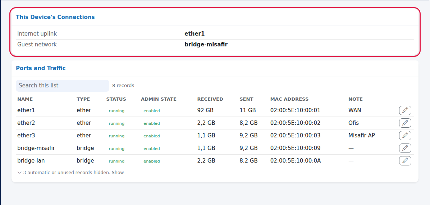Sort by the RECEIVED column header
The width and height of the screenshot is (430, 205).
tap(210, 99)
